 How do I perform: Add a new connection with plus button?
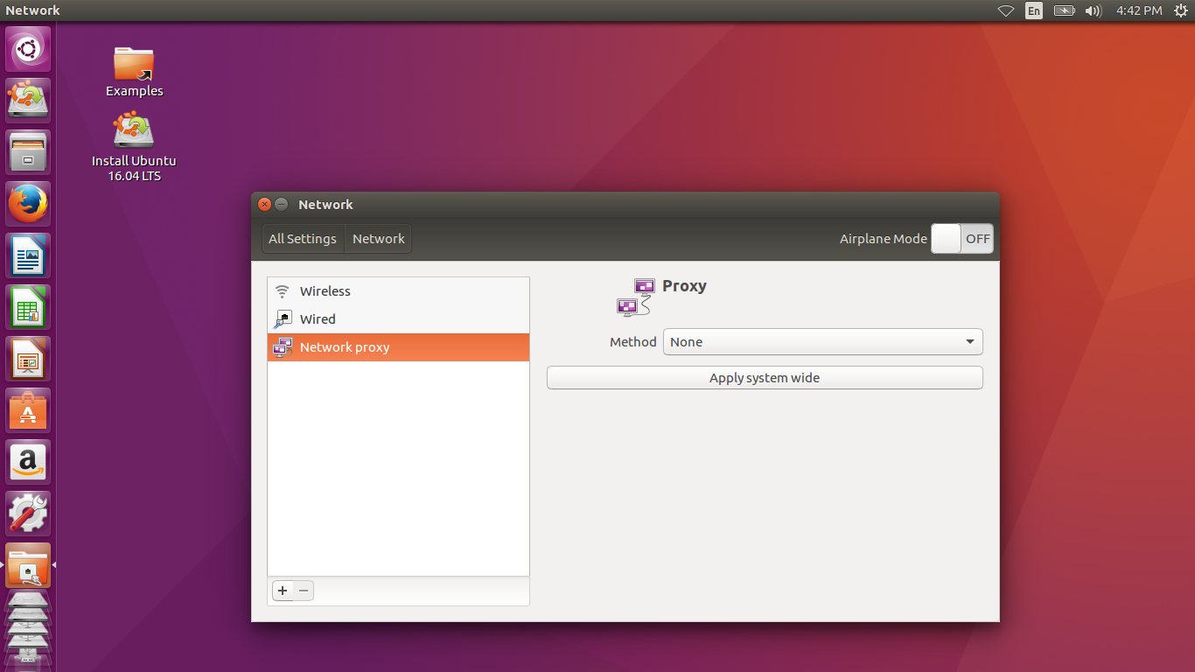tap(283, 591)
